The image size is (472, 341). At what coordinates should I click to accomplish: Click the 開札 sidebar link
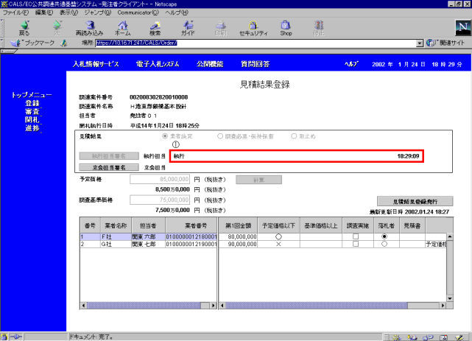coord(32,120)
